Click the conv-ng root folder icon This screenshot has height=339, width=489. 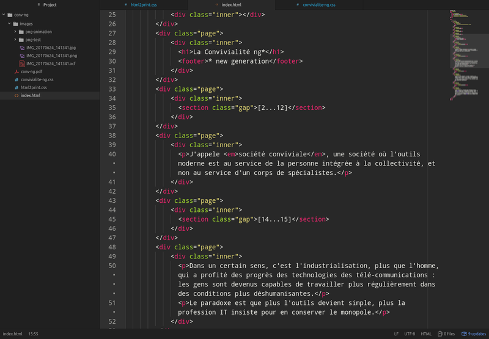pyautogui.click(x=10, y=15)
